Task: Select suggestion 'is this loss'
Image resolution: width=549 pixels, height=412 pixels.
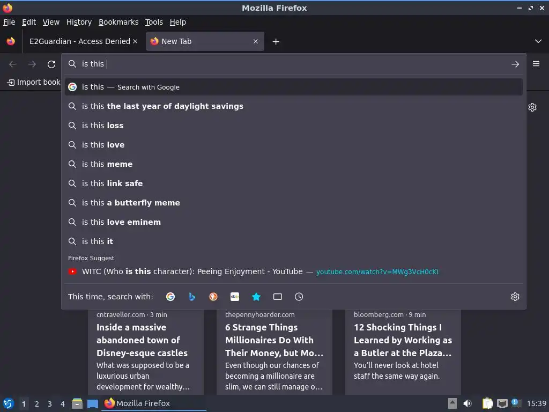Action: tap(294, 126)
